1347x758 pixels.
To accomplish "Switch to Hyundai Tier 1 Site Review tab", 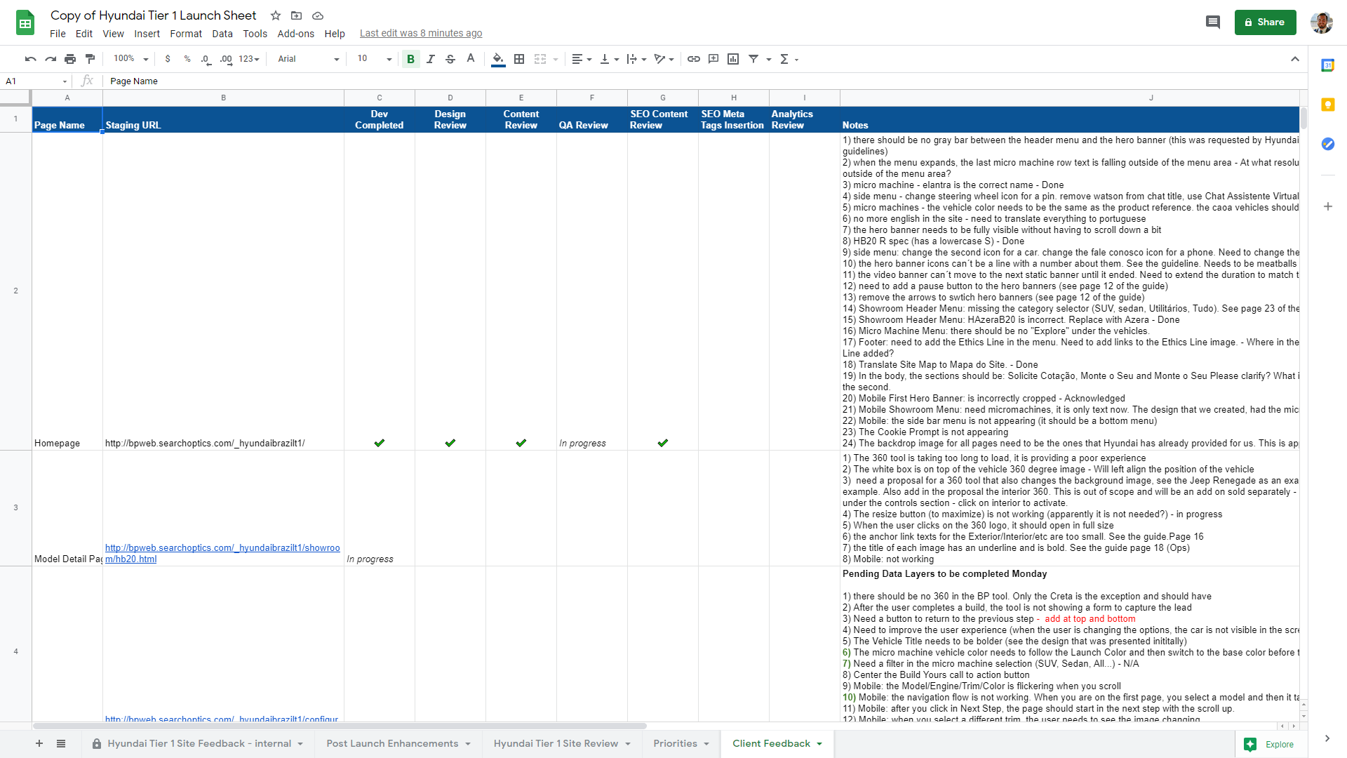I will point(562,743).
